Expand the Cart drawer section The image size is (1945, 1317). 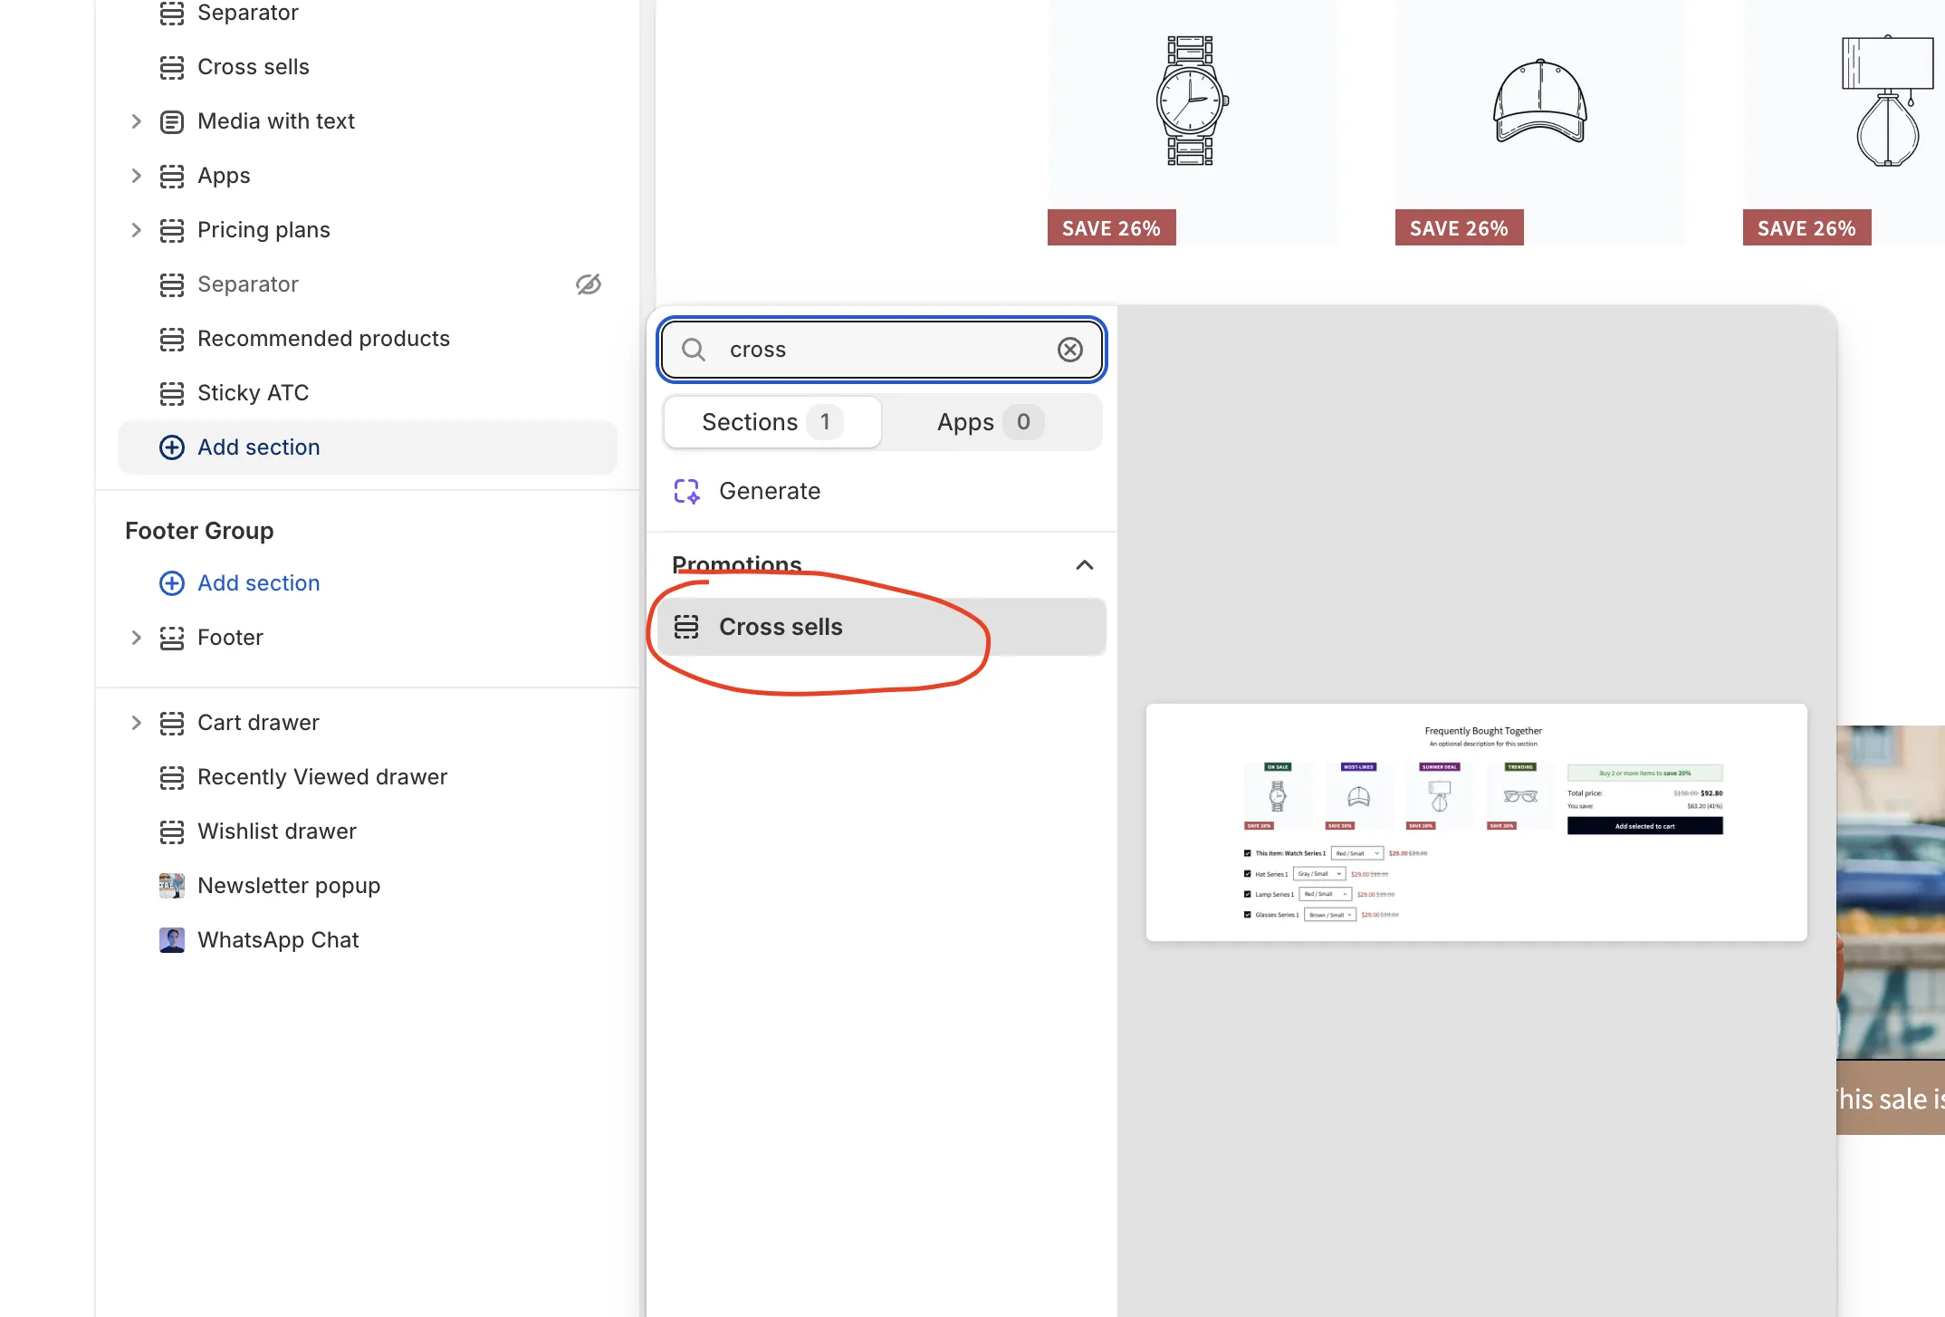(x=136, y=723)
